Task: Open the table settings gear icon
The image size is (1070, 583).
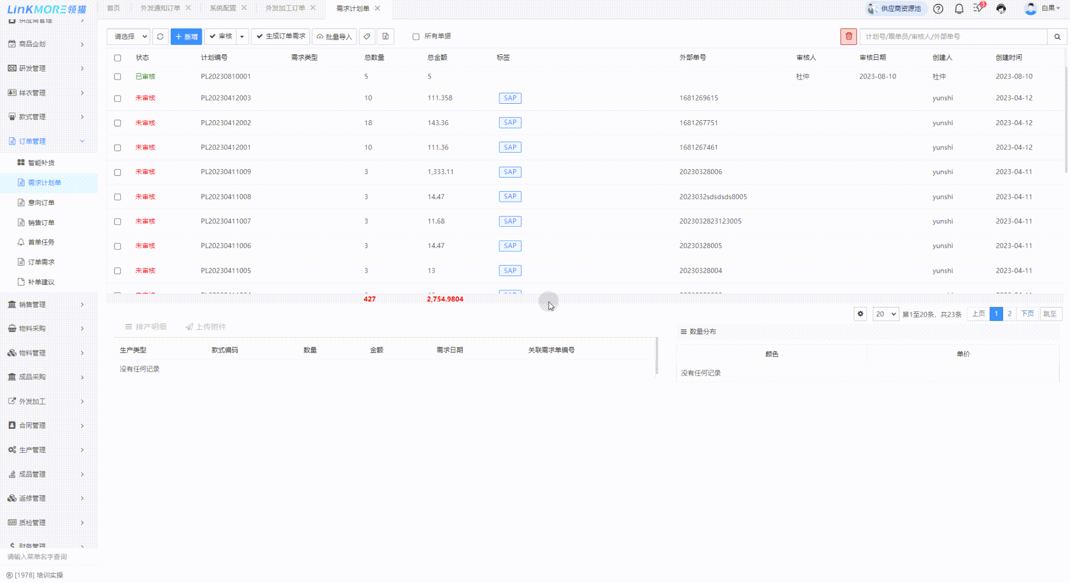Action: coord(860,314)
